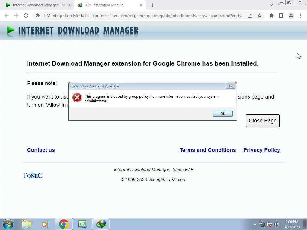Screen dimensions: 307x230
Task: Open the Action Center flag icon
Action: 270,224
